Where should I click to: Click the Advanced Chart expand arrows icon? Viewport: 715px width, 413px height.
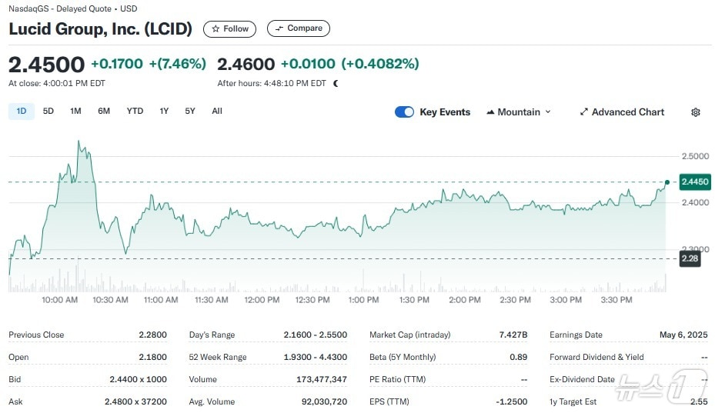tap(584, 112)
